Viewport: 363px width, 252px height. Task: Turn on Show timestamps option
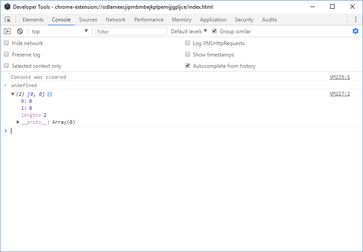[187, 54]
